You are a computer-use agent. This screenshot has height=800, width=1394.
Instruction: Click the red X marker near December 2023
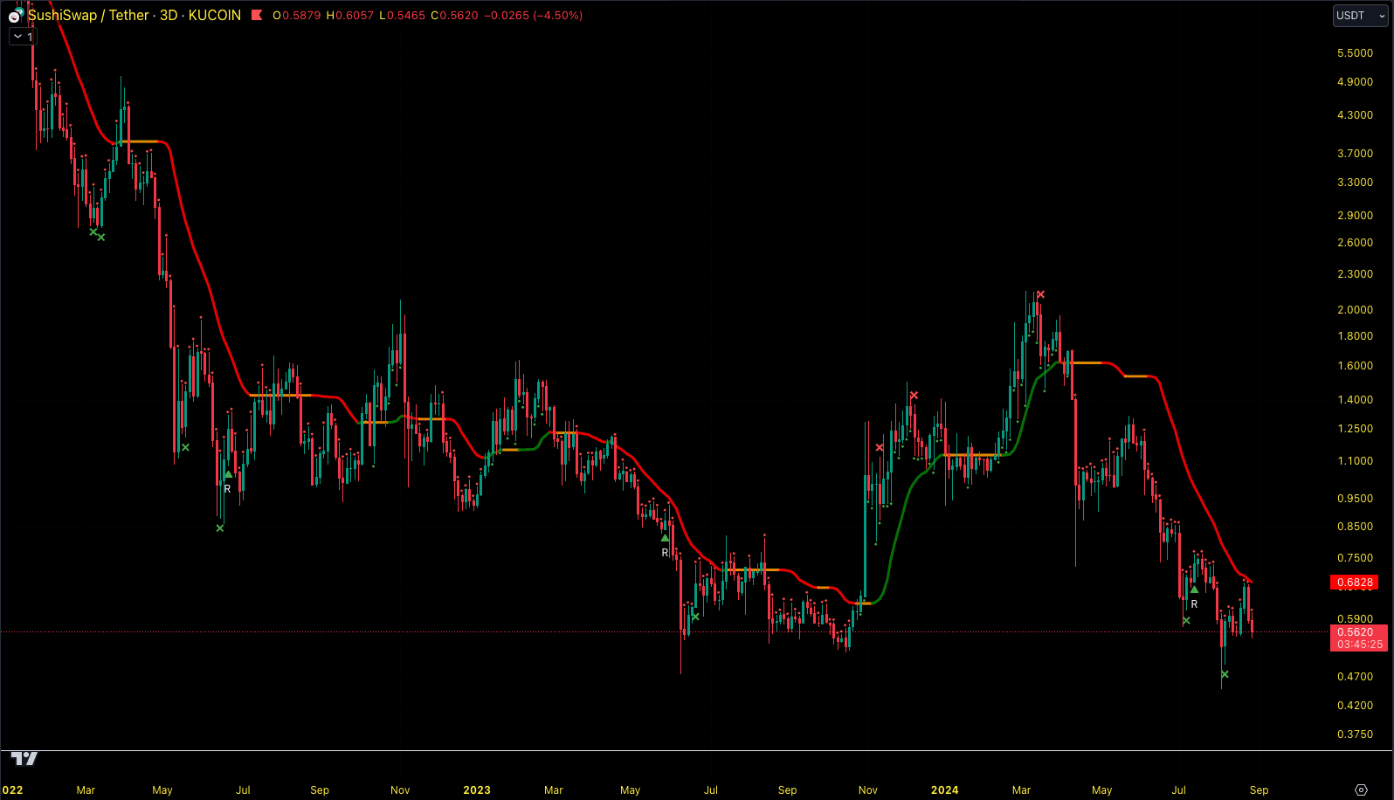pos(914,396)
